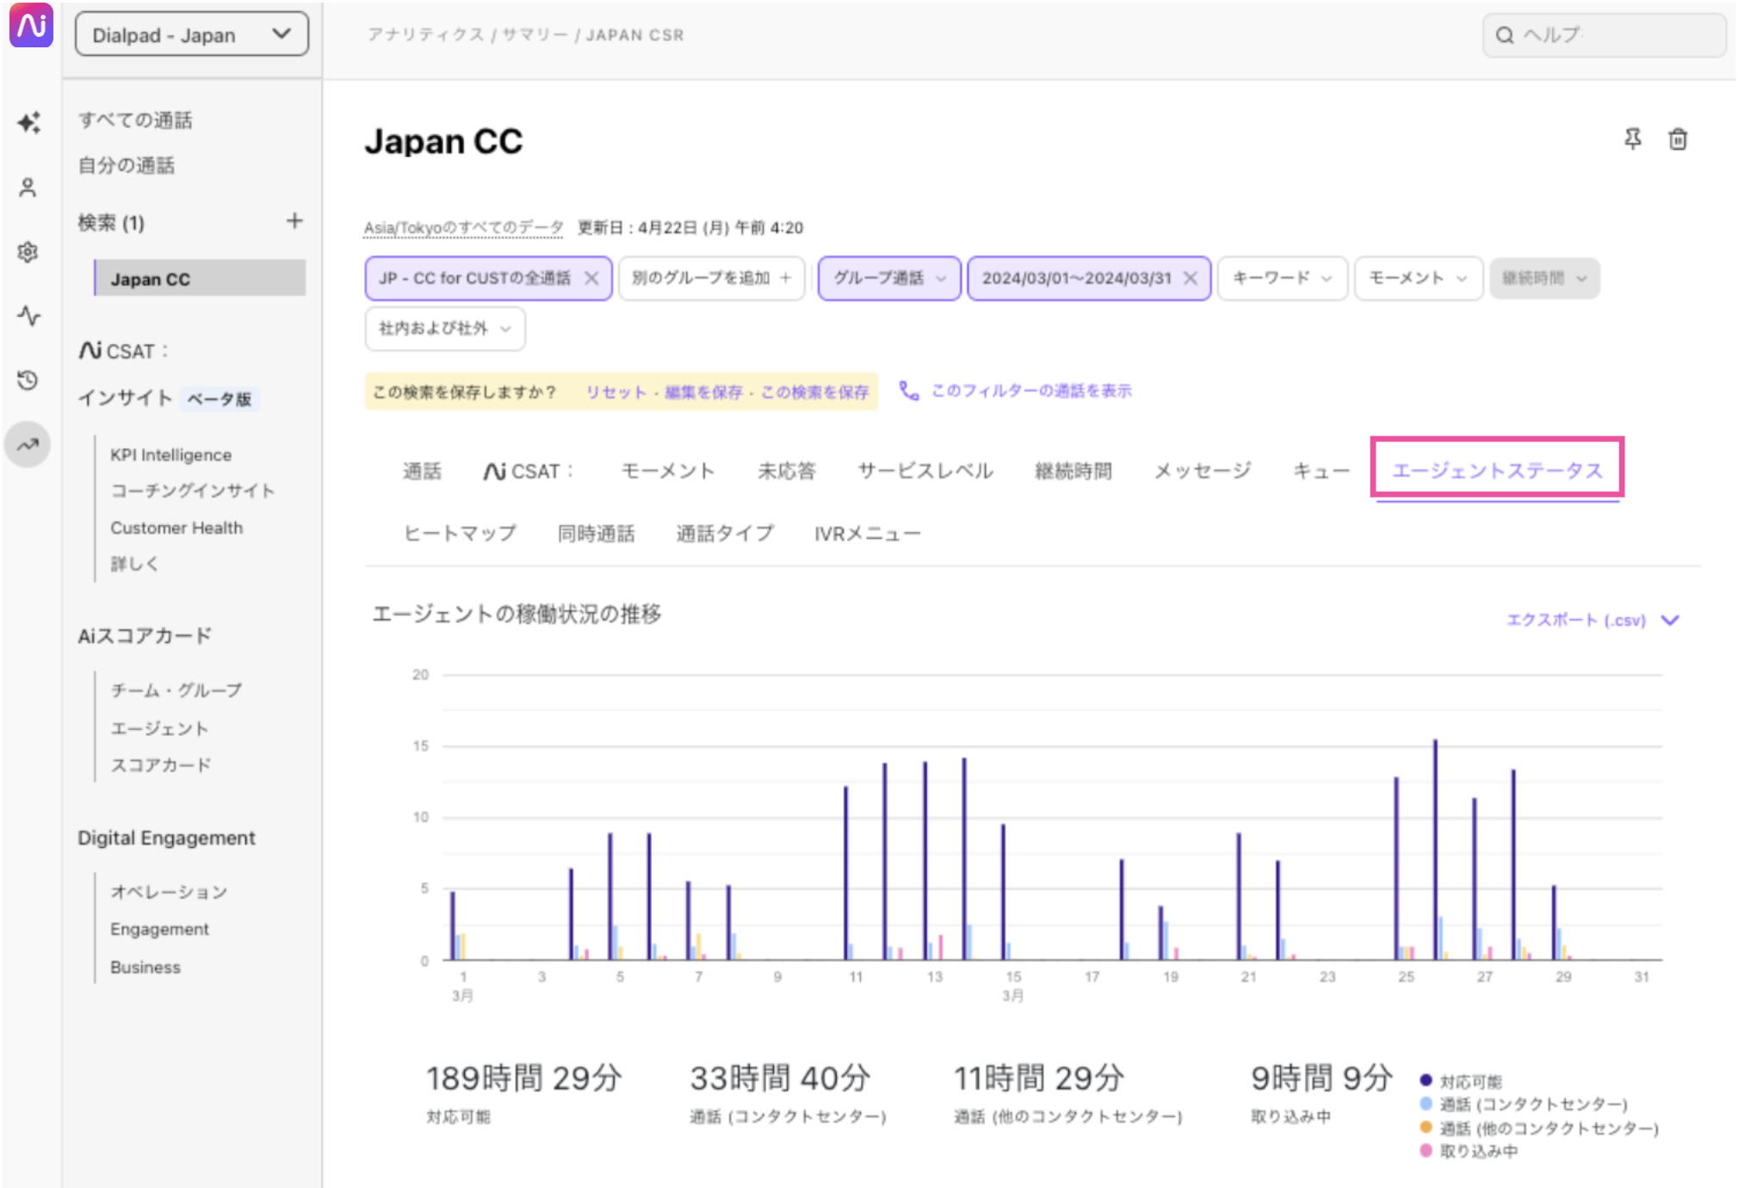The height and width of the screenshot is (1188, 1738).
Task: Open Business under Digital Engagement
Action: click(145, 967)
